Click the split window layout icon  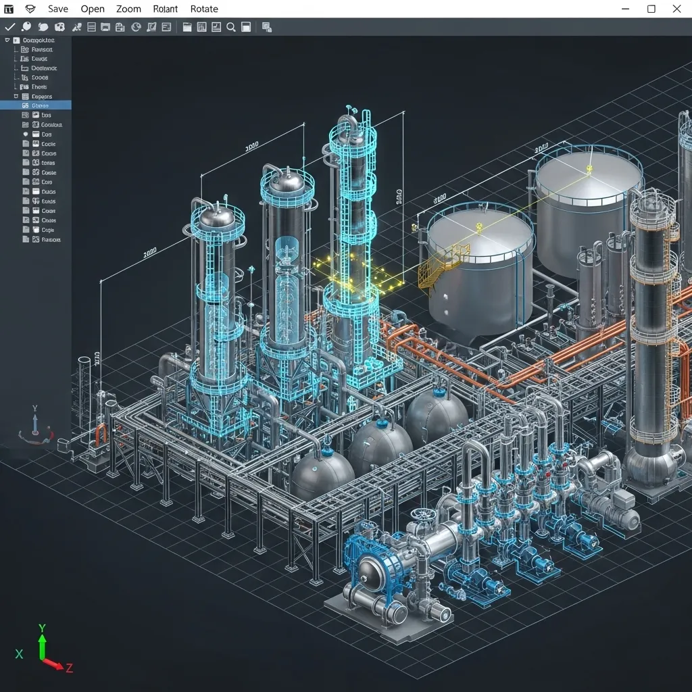point(246,27)
